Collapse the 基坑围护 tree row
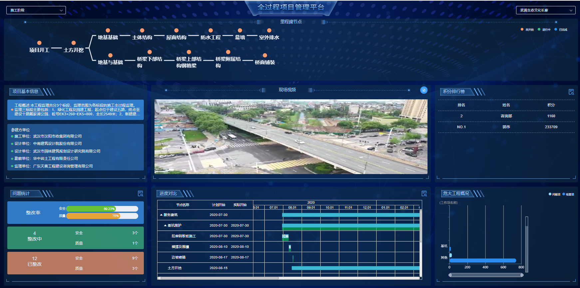580x288 pixels. 165,226
